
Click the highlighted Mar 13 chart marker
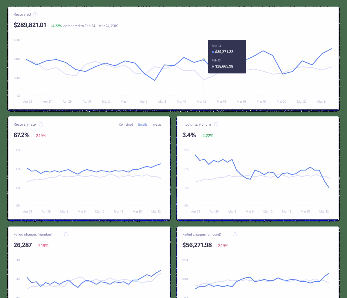[203, 60]
